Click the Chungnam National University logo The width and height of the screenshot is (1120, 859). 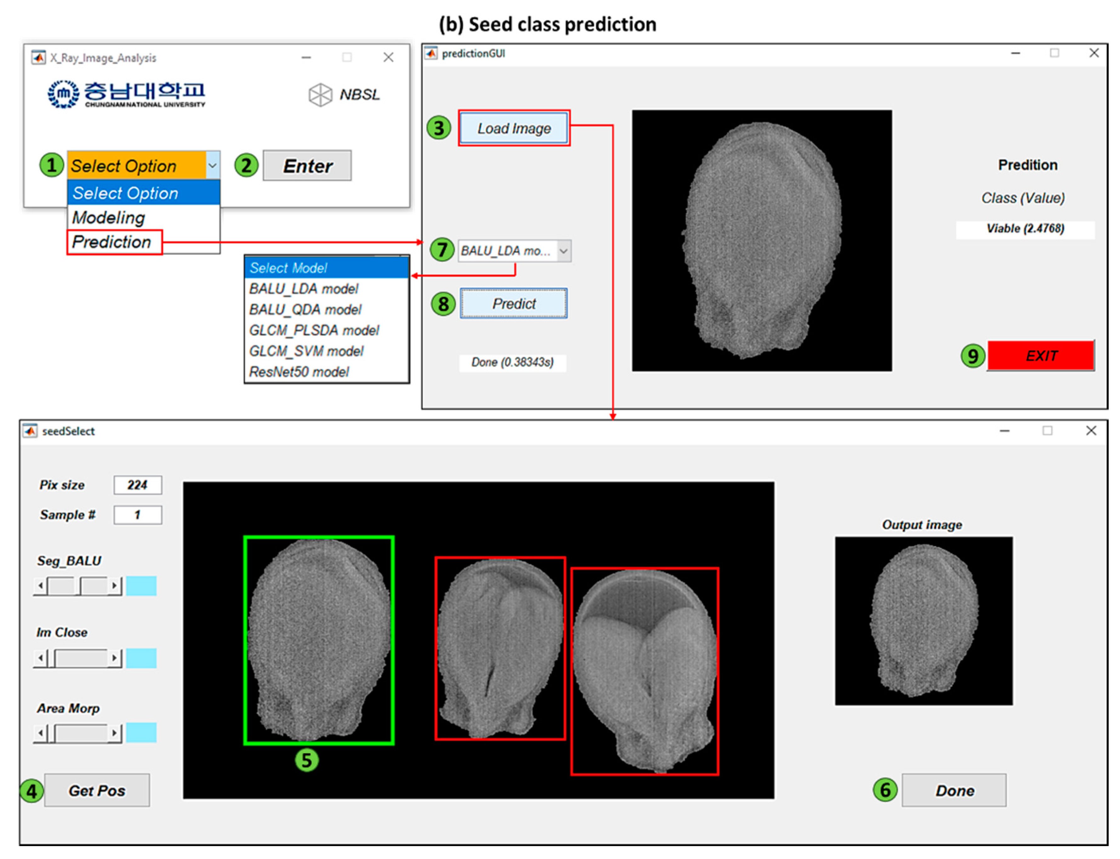point(126,94)
